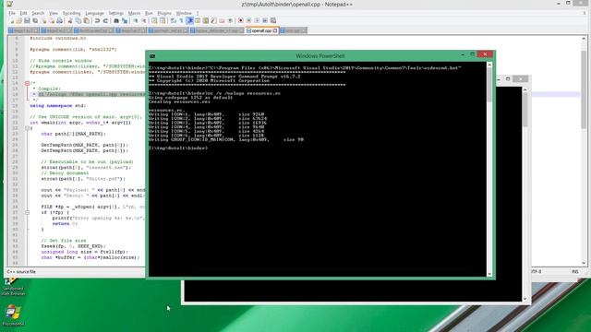Click "C++ source file" in status bar
This screenshot has width=591, height=332.
[x=21, y=271]
